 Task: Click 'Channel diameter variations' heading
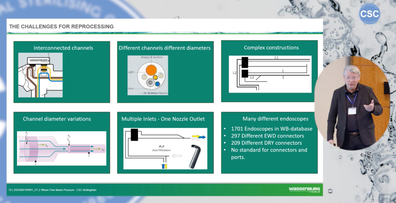[57, 119]
